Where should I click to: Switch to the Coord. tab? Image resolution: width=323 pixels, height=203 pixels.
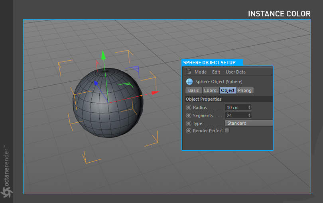(211, 90)
